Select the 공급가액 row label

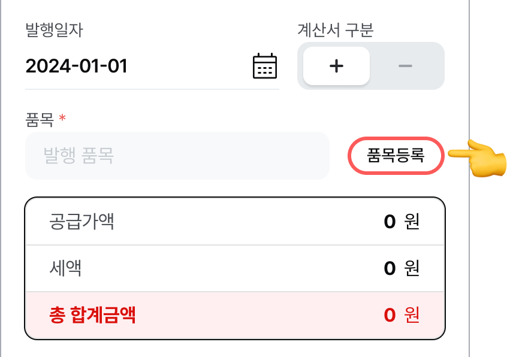82,221
